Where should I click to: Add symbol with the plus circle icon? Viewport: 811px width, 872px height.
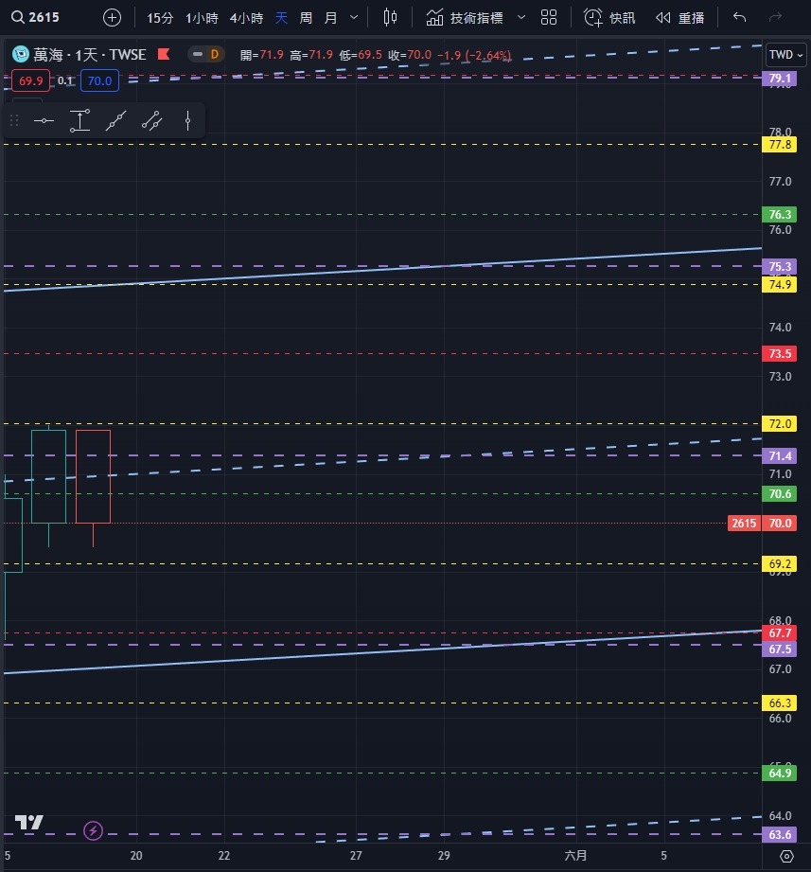pos(112,18)
